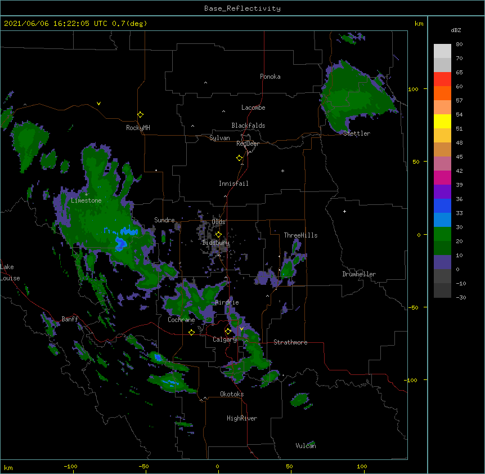Screen dimensions: 485x474
Task: Click the yellow marker near RockyMH
Action: pyautogui.click(x=140, y=114)
